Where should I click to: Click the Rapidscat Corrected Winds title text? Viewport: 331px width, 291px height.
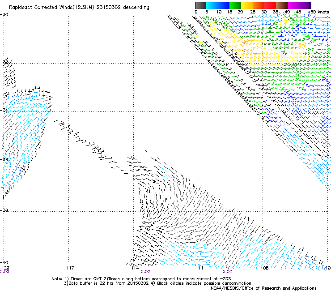pyautogui.click(x=79, y=8)
